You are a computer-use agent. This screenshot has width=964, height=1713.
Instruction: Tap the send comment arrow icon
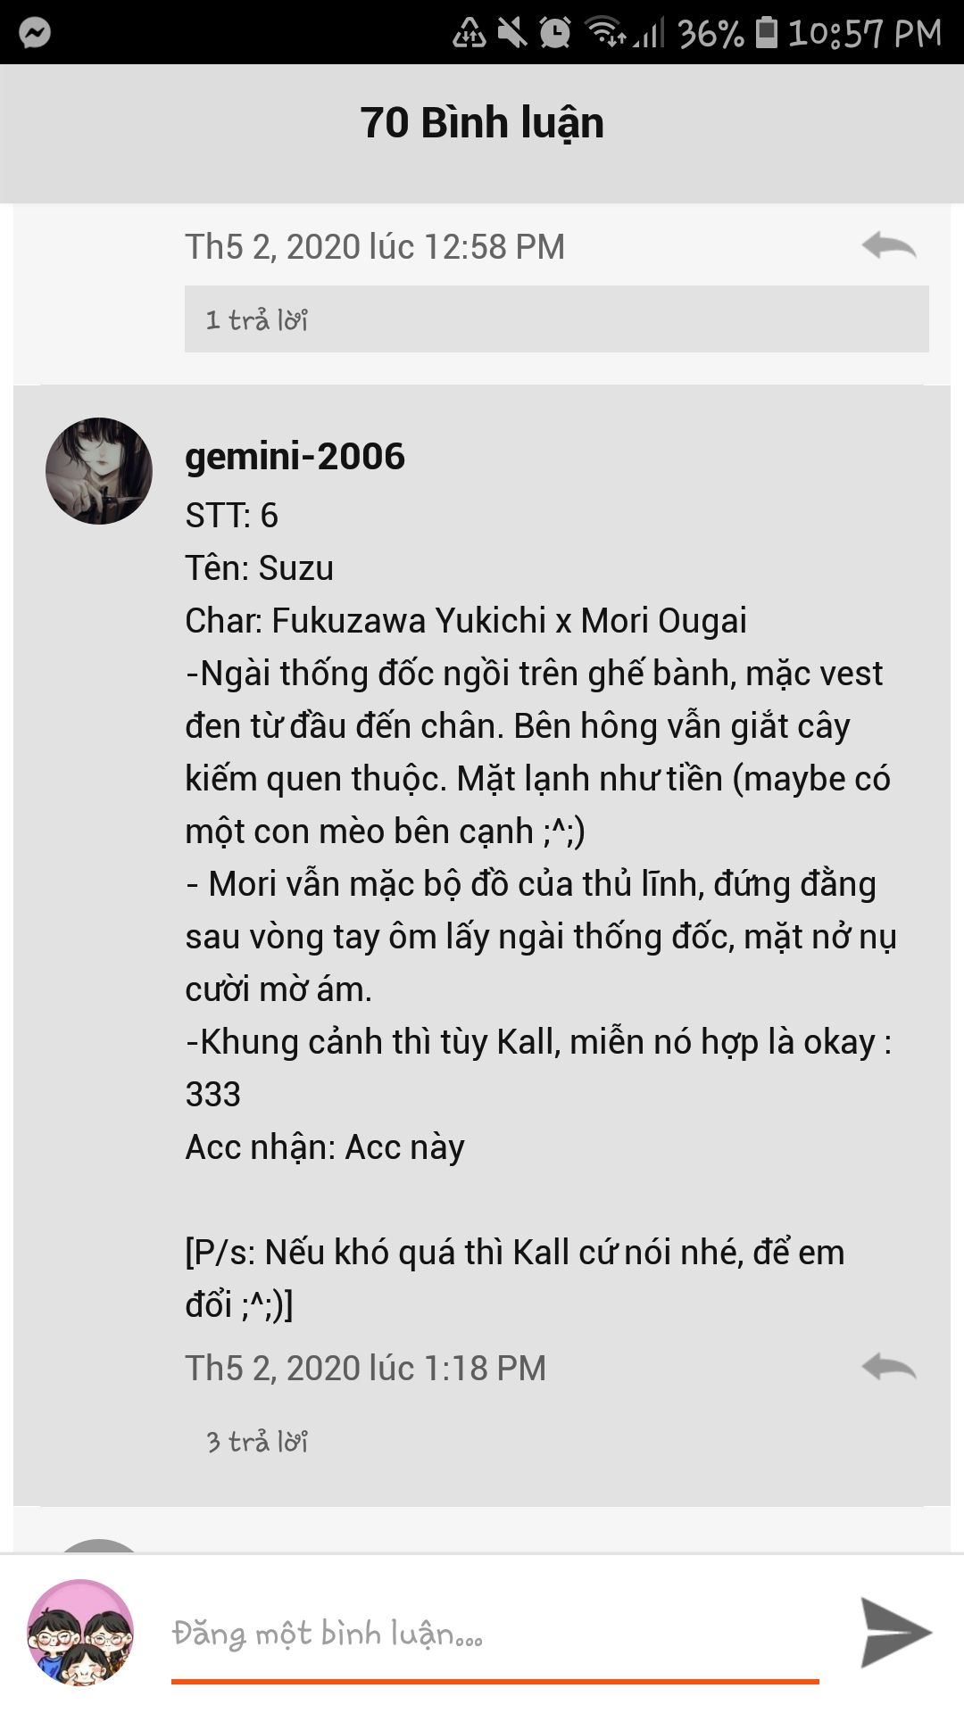pos(895,1632)
